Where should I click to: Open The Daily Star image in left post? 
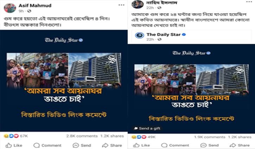64,81
